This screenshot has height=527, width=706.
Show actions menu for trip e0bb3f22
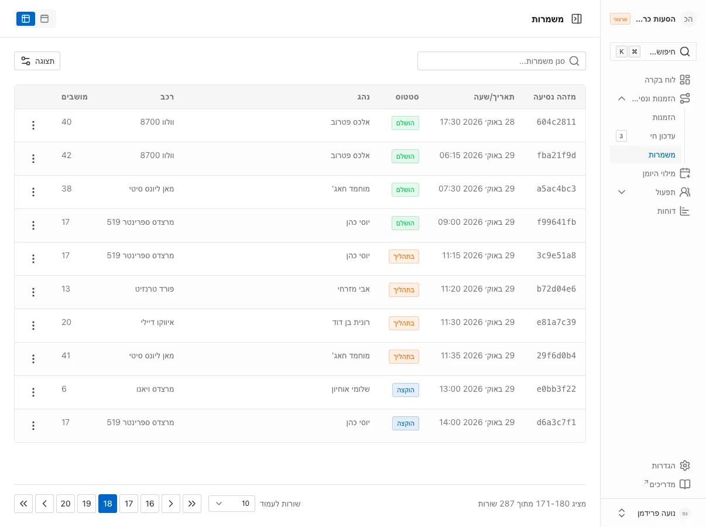tap(33, 392)
